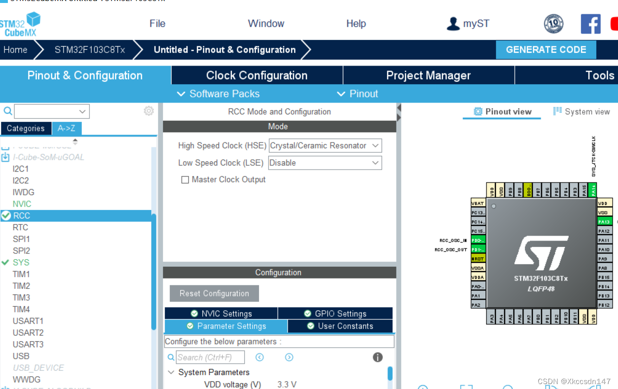Click the ST logo on the chip
This screenshot has height=389, width=618.
[541, 252]
